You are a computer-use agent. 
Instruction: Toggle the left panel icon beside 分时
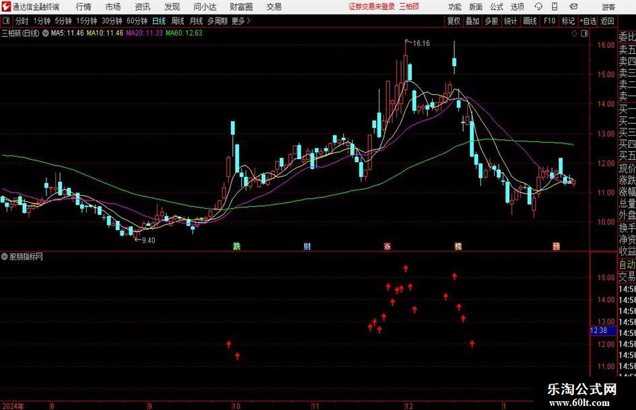(x=5, y=21)
